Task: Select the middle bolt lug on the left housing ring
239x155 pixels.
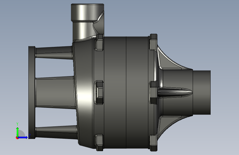Action: (99, 92)
